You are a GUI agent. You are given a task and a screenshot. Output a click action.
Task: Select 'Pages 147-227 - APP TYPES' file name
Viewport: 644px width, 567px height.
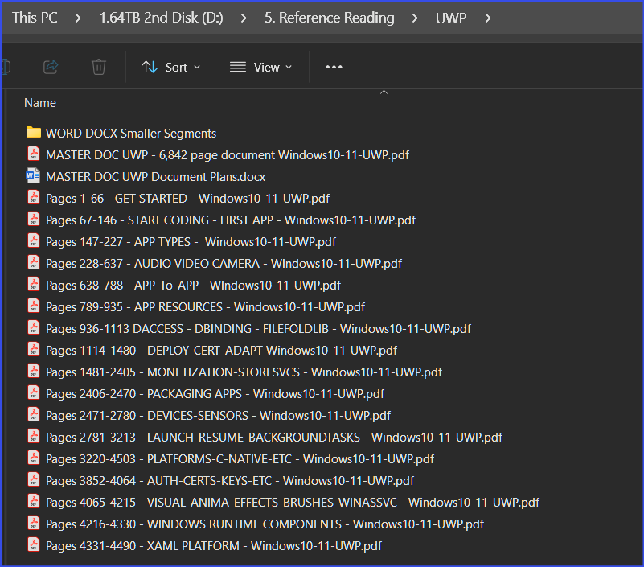tap(191, 242)
